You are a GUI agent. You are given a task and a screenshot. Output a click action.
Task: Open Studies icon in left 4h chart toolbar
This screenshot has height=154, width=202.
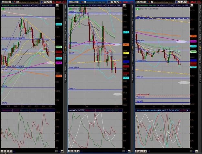(x=45, y=2)
